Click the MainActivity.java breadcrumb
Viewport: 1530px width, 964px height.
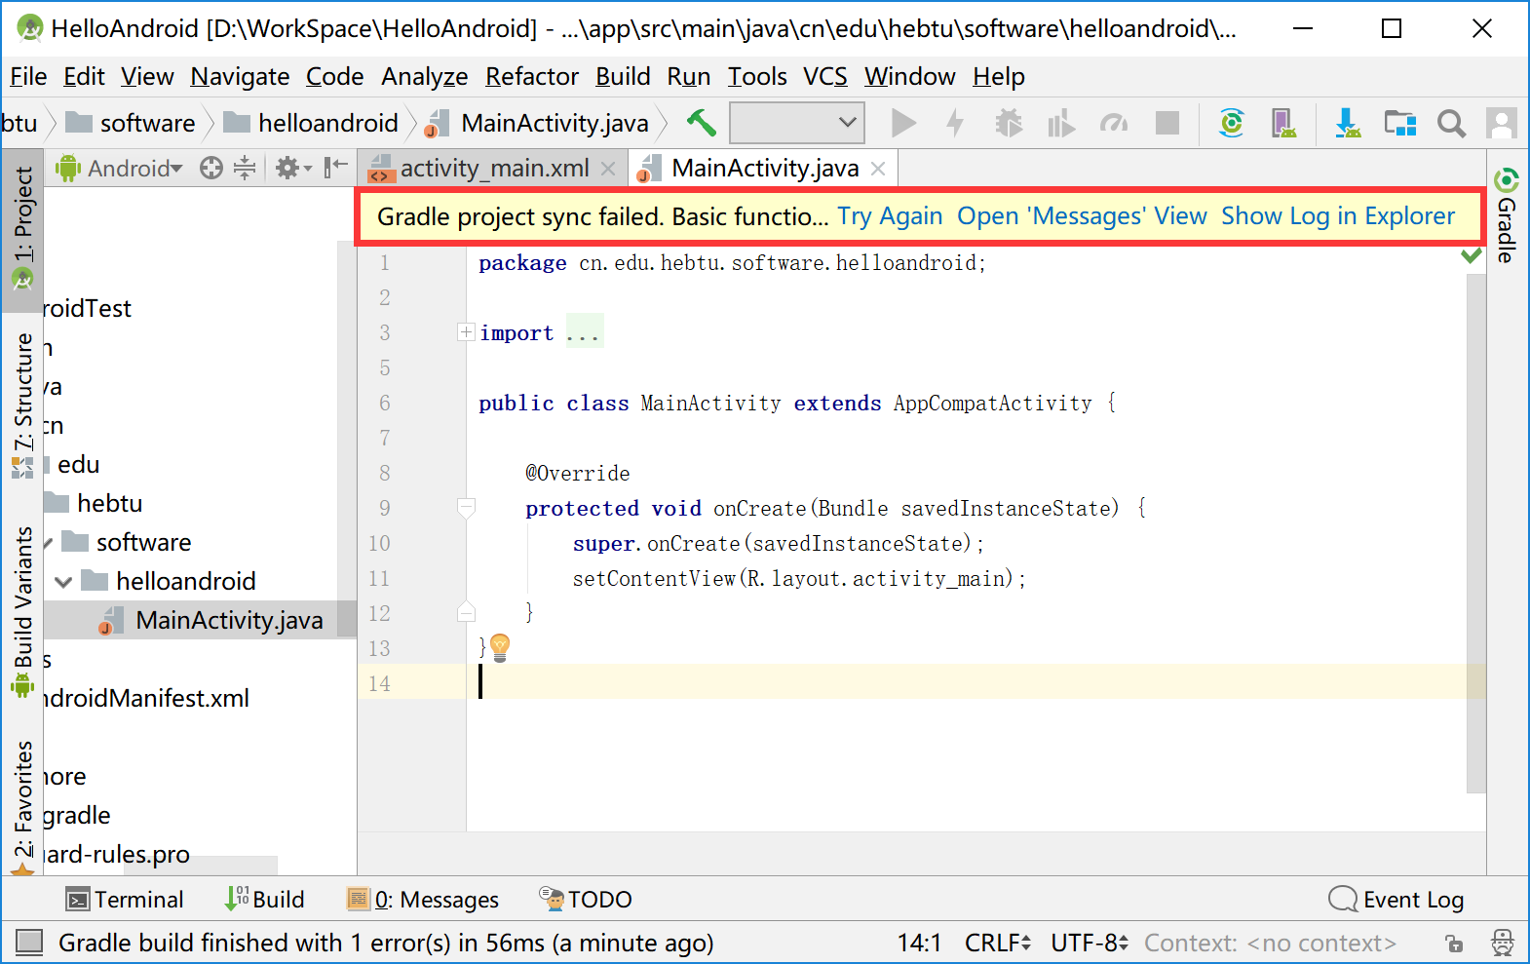click(539, 123)
